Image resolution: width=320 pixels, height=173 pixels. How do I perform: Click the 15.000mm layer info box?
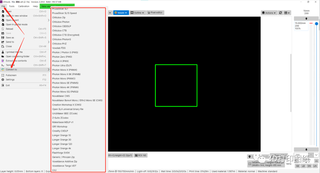301,26
